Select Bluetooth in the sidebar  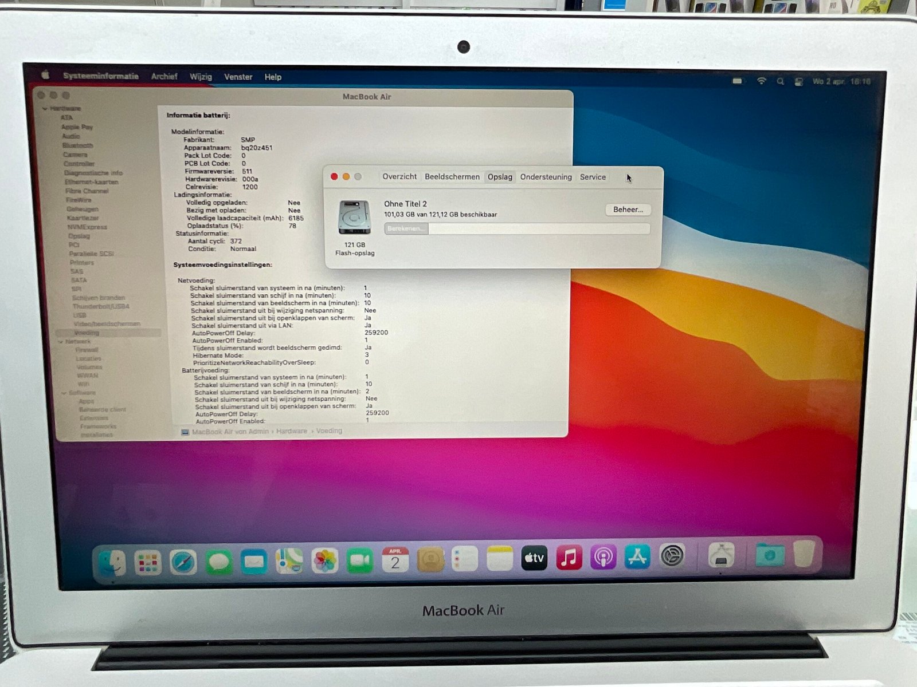coord(77,145)
